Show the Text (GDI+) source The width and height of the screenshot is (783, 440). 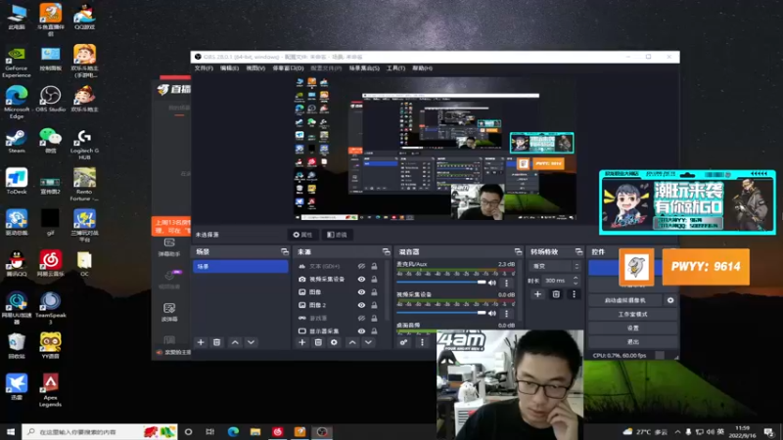click(361, 266)
